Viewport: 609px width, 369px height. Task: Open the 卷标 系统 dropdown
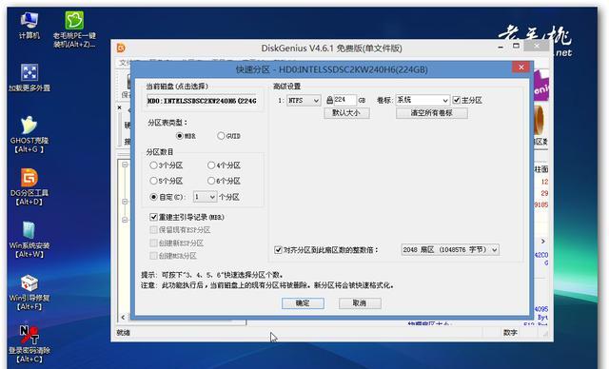click(422, 100)
